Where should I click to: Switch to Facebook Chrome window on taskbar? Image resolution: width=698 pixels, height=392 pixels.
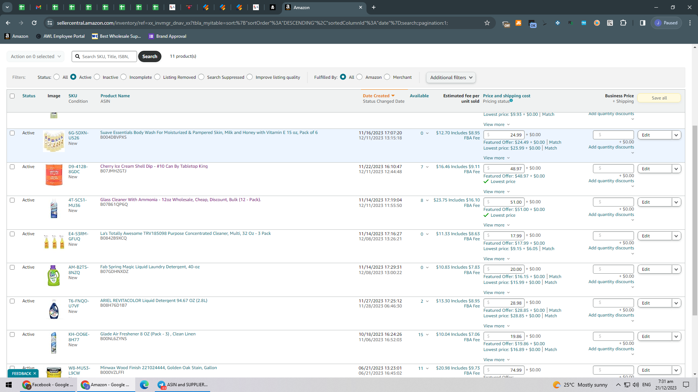[48, 385]
